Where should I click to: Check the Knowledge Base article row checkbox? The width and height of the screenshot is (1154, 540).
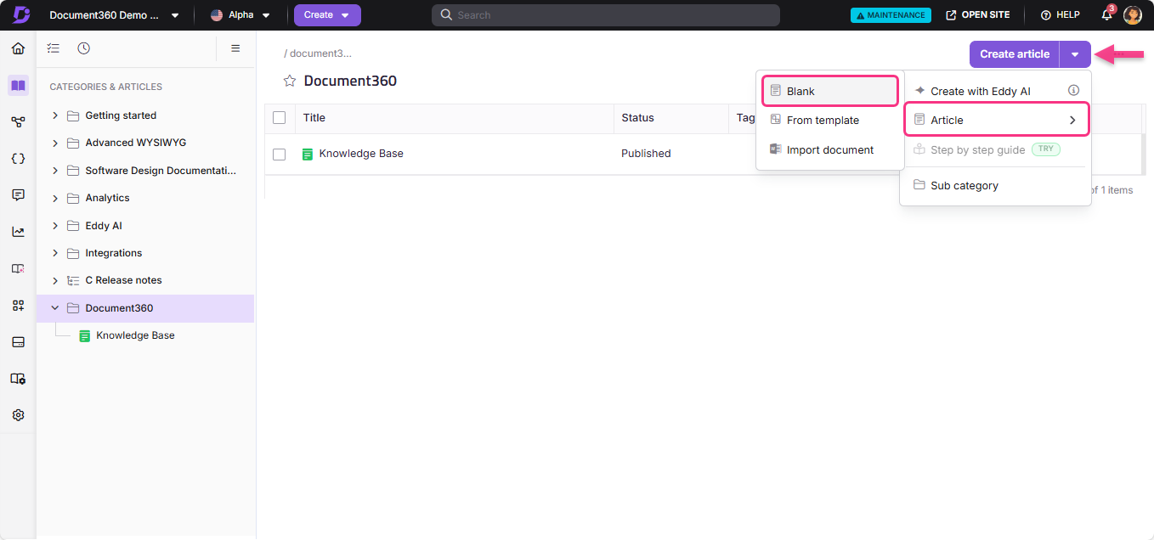point(280,154)
